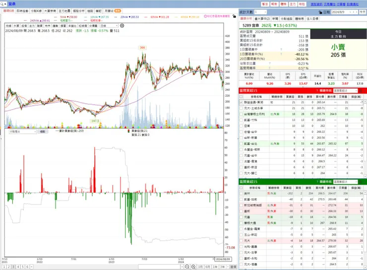The width and height of the screenshot is (367, 270).
Task: Click the 今天 button
Action: [363, 12]
